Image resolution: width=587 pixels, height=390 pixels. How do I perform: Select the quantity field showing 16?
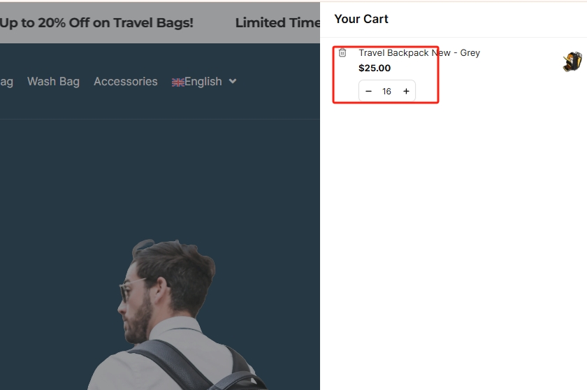pyautogui.click(x=386, y=92)
